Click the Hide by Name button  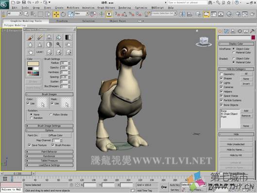click(236, 150)
